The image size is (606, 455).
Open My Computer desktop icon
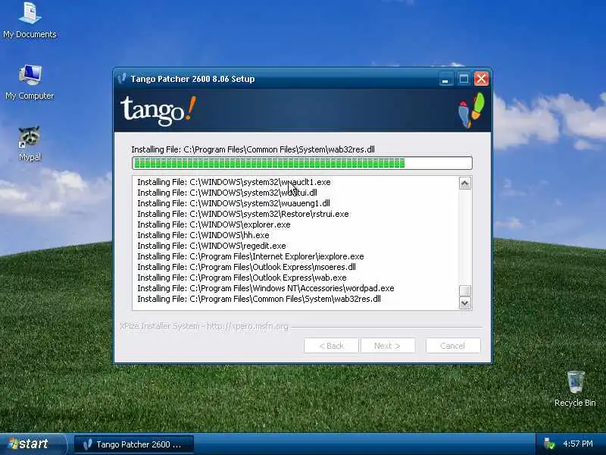coord(30,82)
